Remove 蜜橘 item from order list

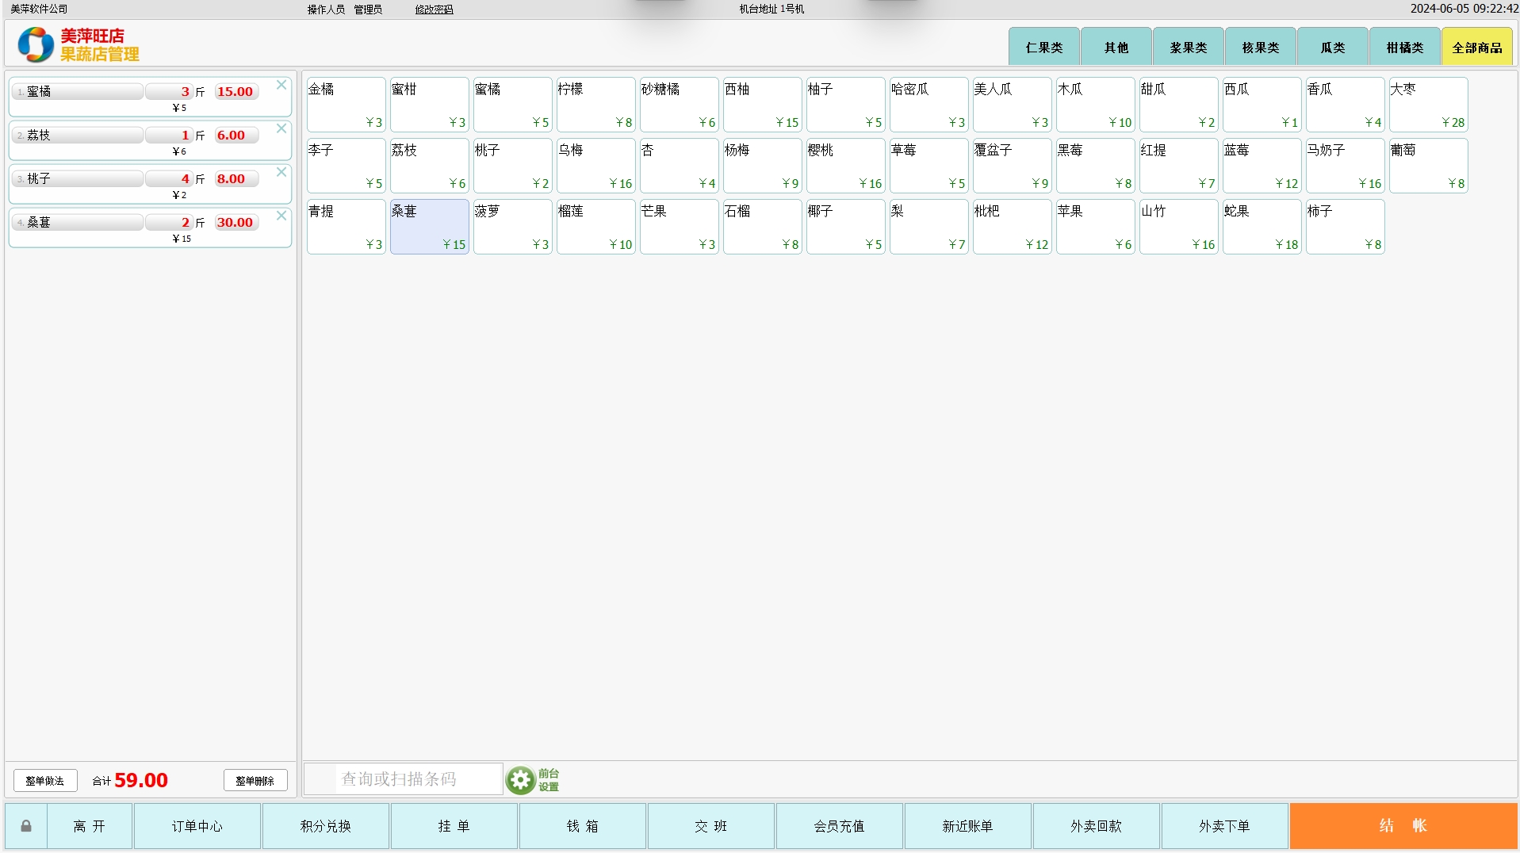pos(281,85)
